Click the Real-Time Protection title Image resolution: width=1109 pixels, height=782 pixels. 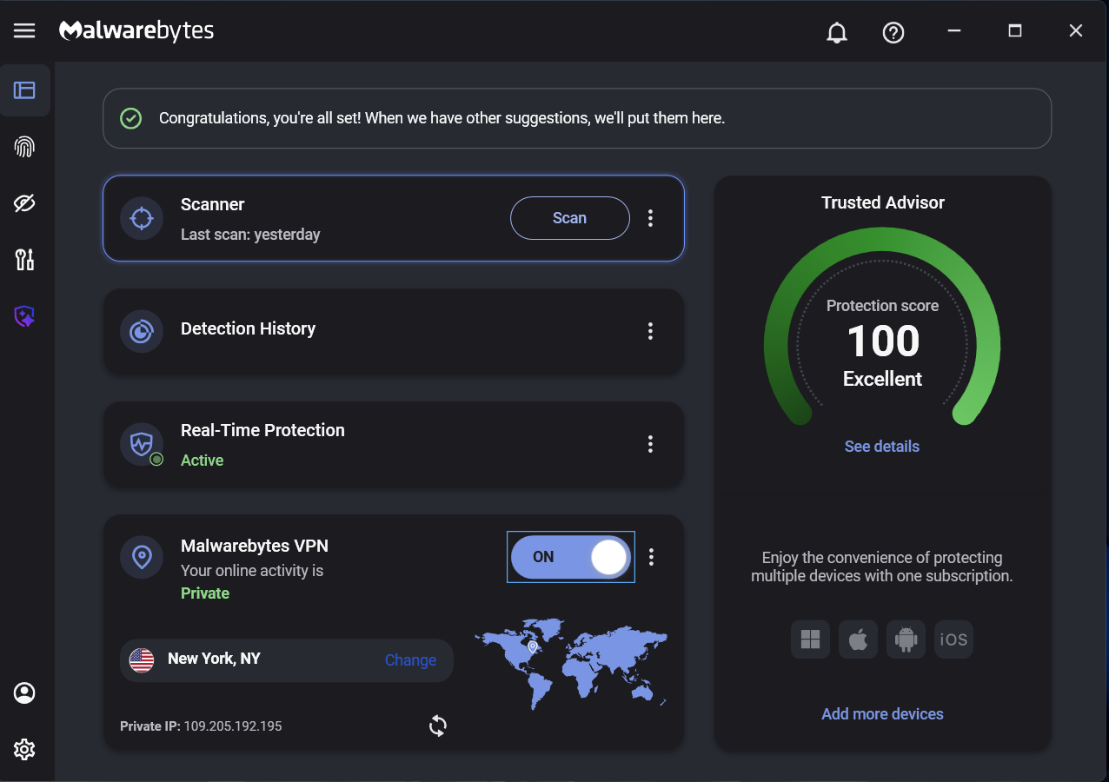click(x=262, y=430)
